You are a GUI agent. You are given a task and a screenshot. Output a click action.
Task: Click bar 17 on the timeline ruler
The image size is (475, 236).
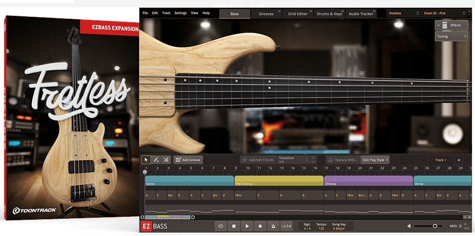pyautogui.click(x=327, y=168)
